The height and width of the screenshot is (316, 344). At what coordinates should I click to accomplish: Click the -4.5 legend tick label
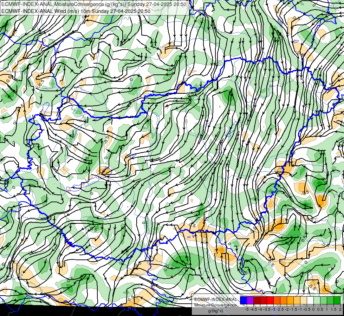253,309
